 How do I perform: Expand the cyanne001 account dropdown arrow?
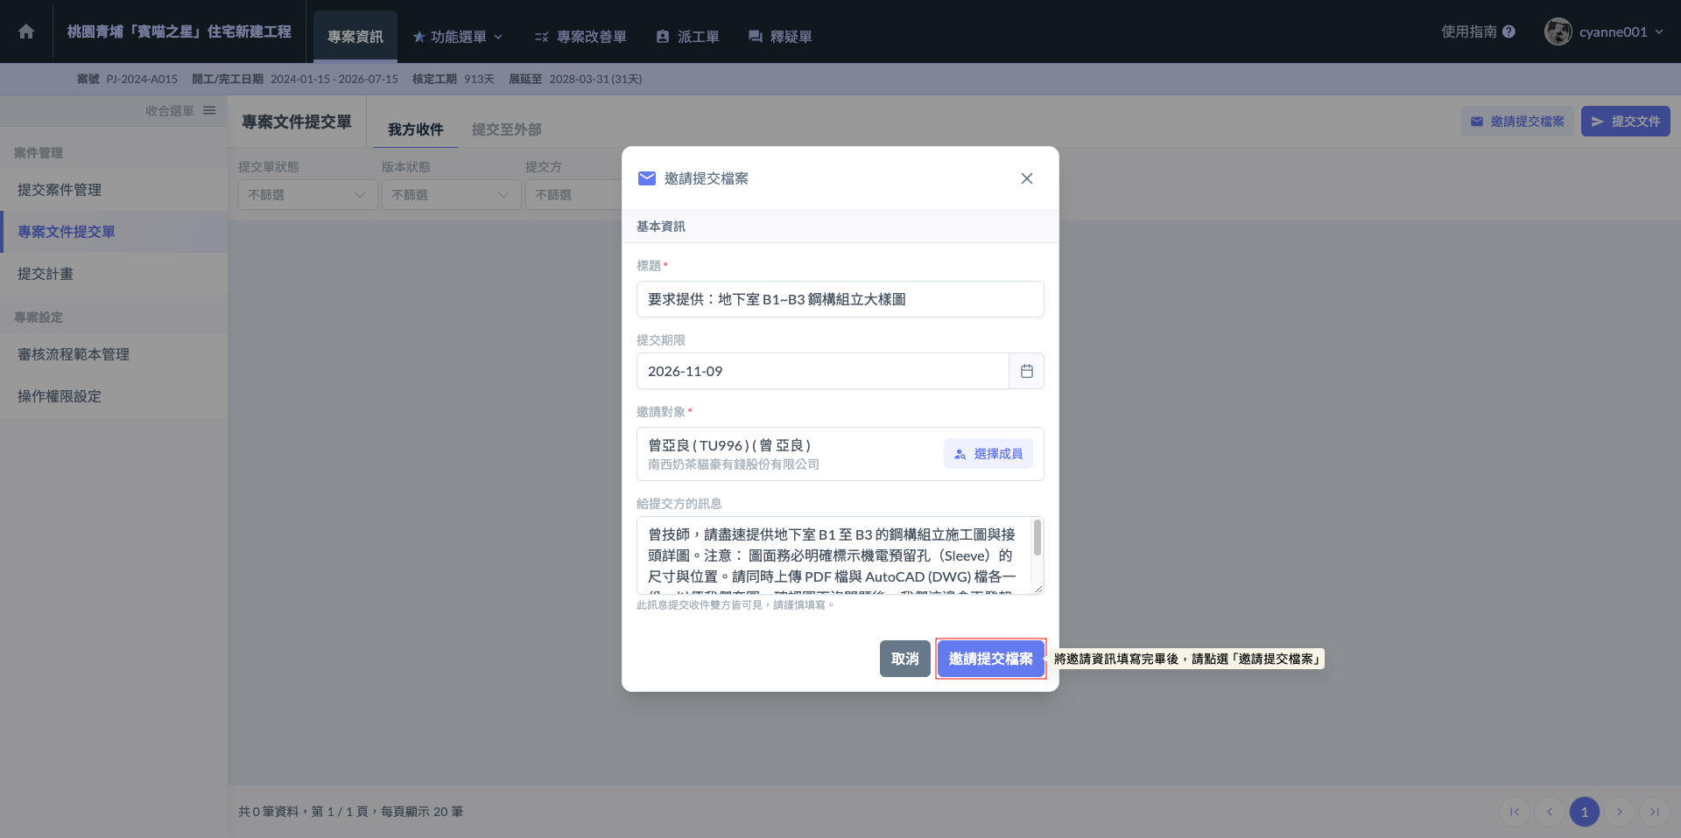pos(1658,31)
